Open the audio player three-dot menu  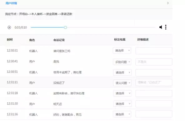pyautogui.click(x=166, y=27)
